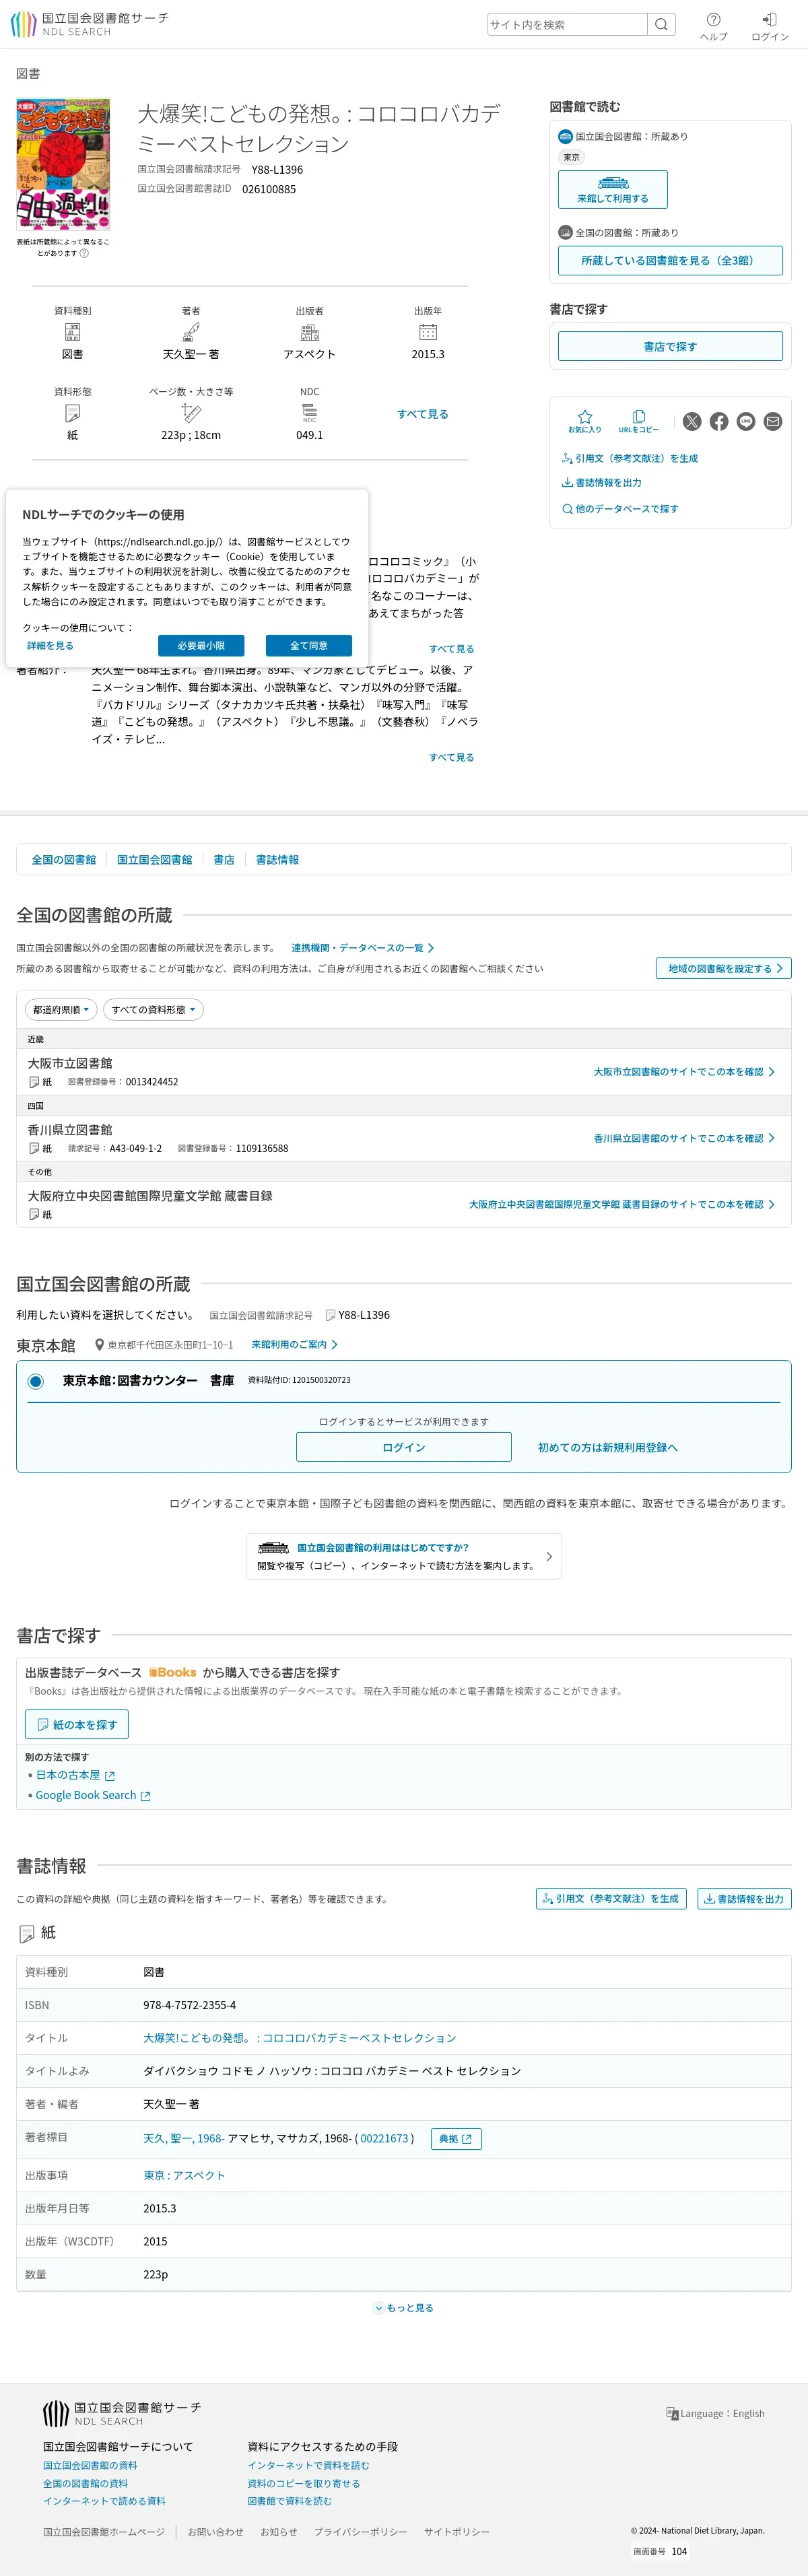Click the 出版者 building icon
Screen dimensions: 808x2576
point(310,332)
